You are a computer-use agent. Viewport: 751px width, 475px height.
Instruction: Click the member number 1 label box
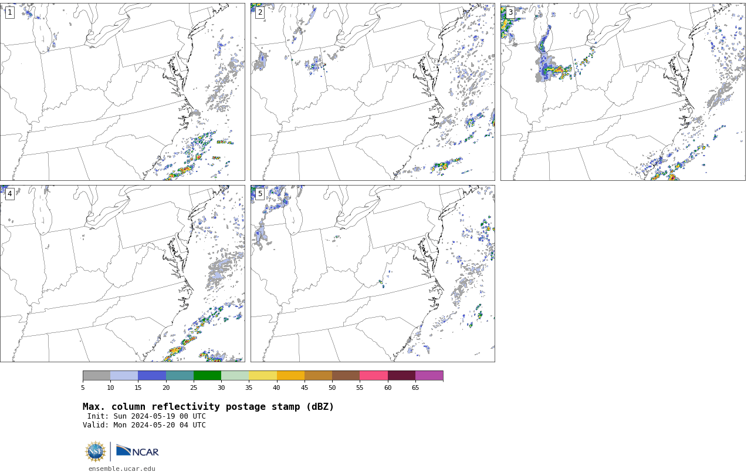pos(9,12)
